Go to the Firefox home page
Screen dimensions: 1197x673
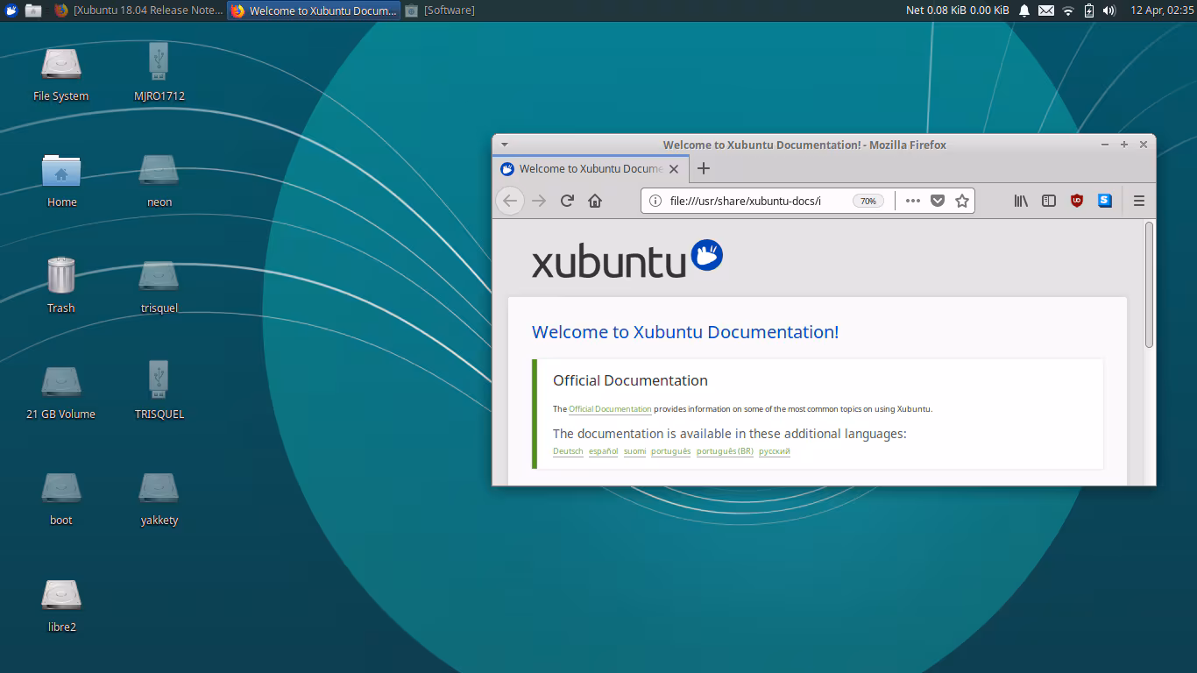point(595,201)
